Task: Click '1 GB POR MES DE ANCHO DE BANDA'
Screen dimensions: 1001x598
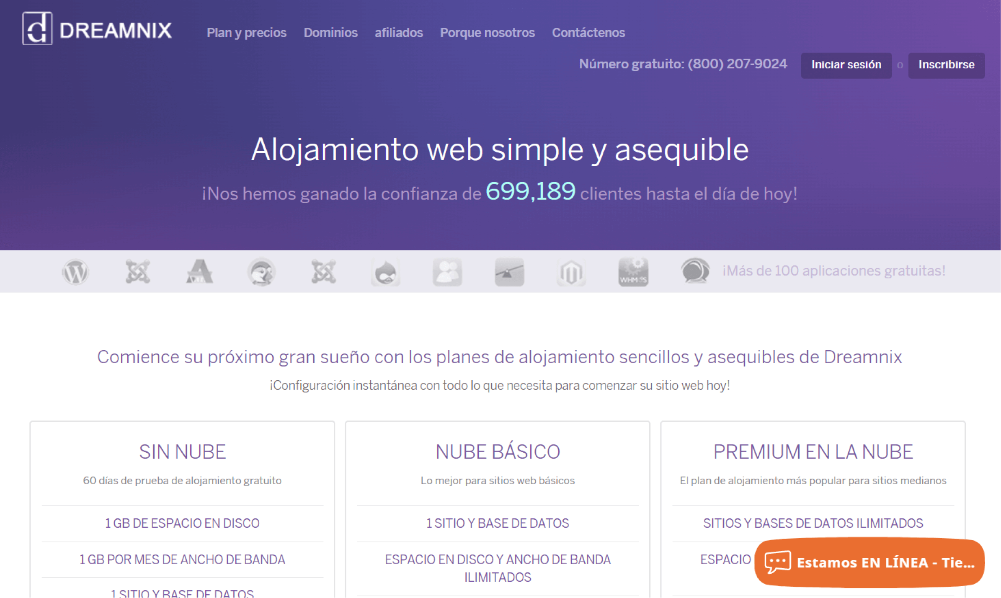Action: point(182,560)
